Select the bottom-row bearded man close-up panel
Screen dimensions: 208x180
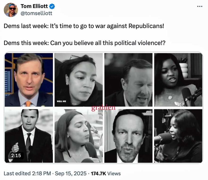click(128, 136)
